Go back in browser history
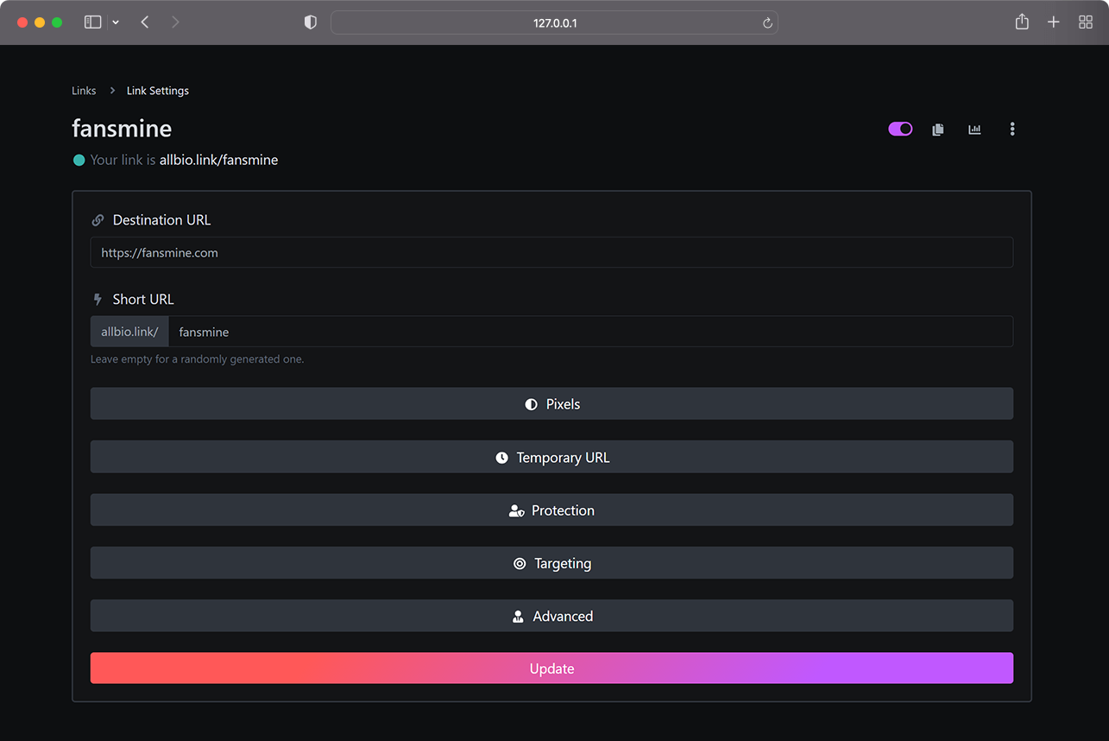This screenshot has height=741, width=1109. pos(145,22)
